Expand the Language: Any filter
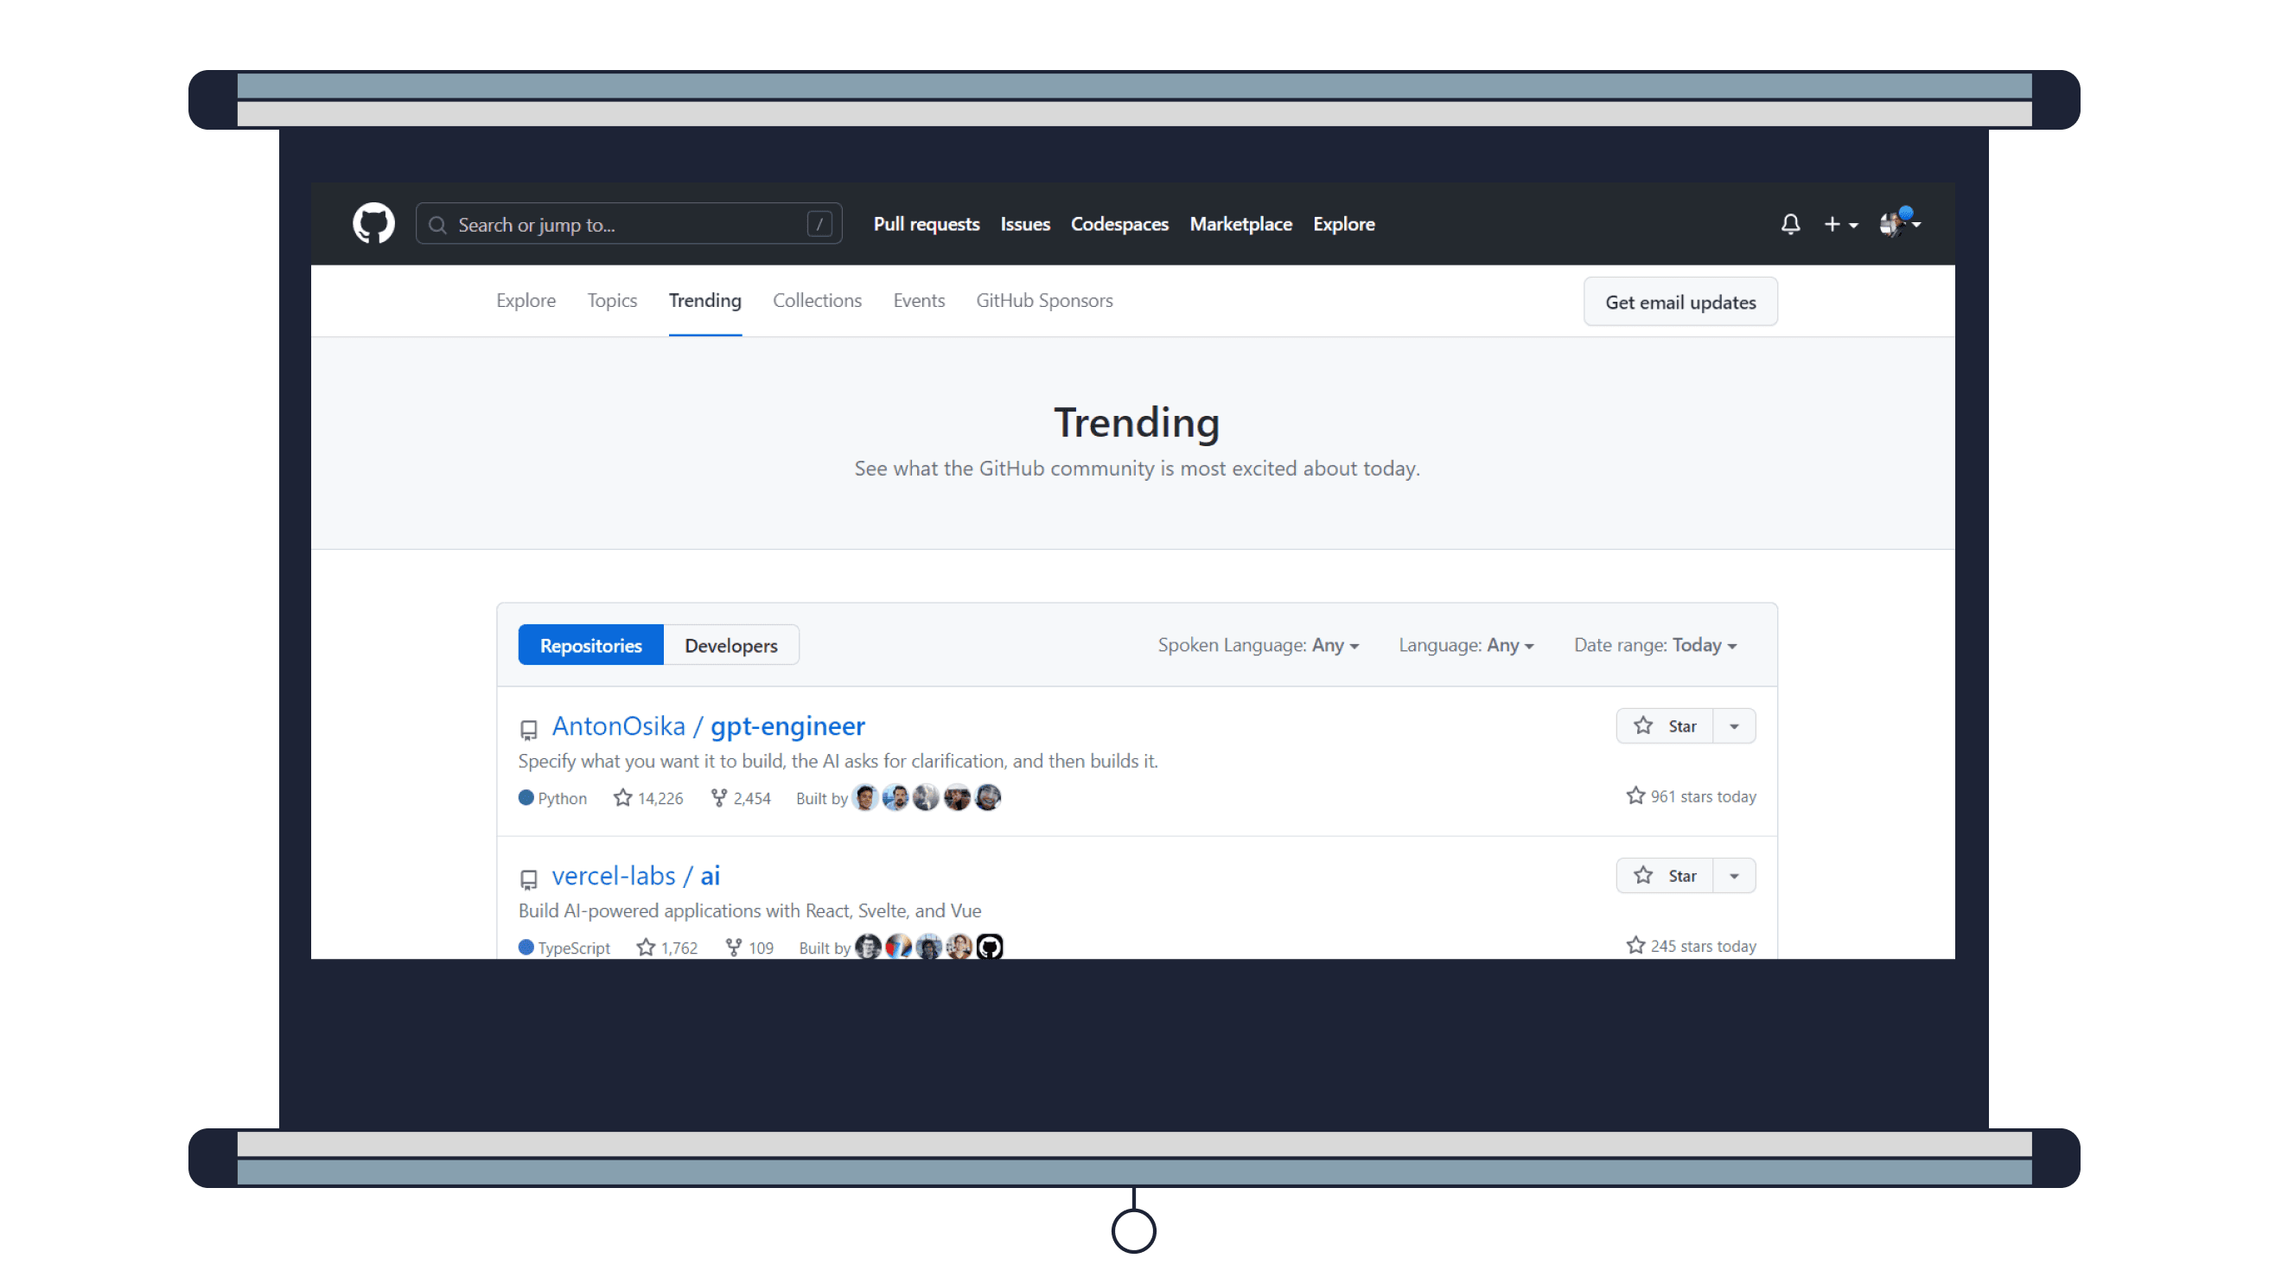 tap(1466, 646)
